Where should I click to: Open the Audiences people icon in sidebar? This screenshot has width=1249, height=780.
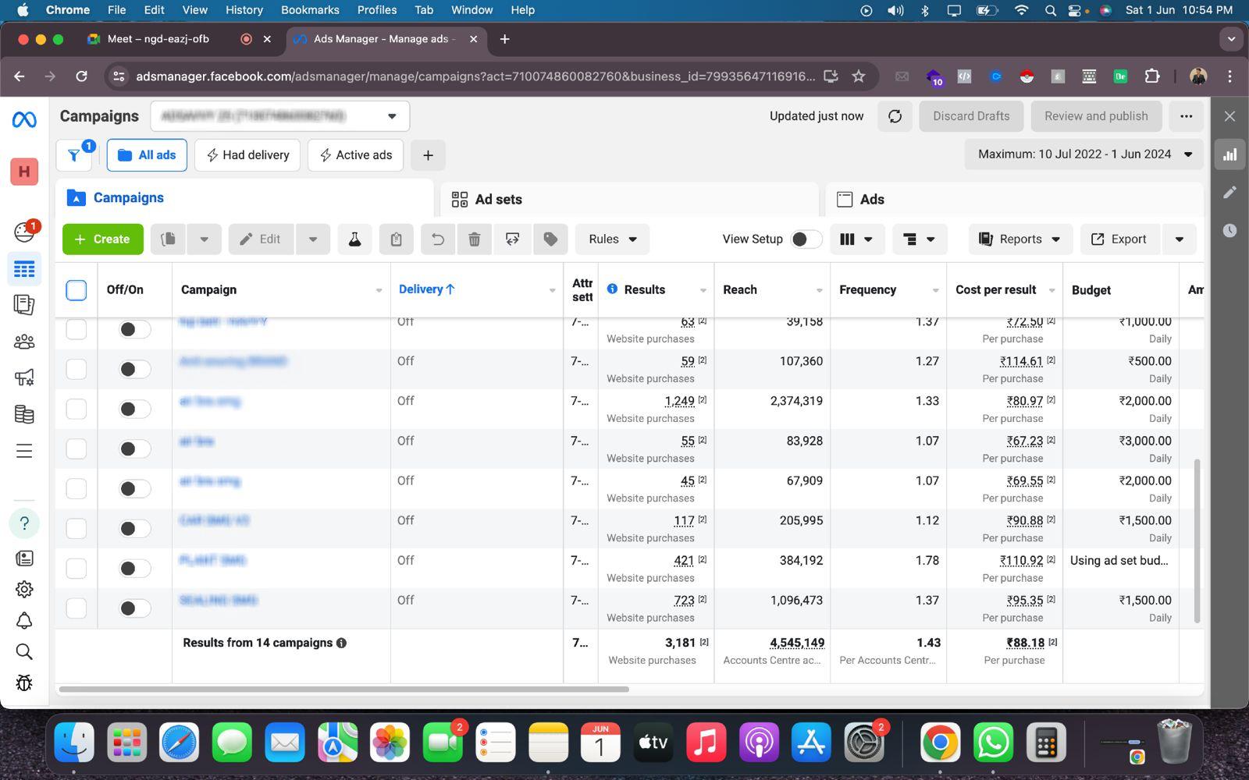point(24,342)
